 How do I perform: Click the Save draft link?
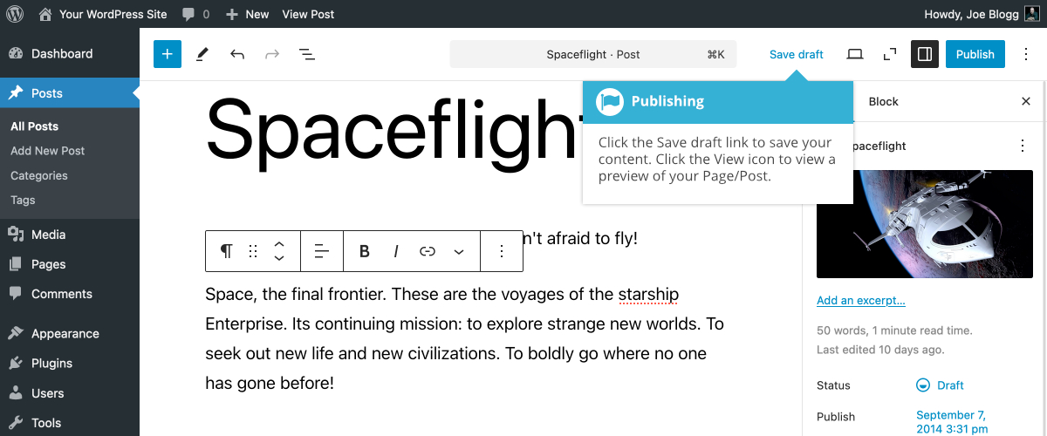coord(797,54)
